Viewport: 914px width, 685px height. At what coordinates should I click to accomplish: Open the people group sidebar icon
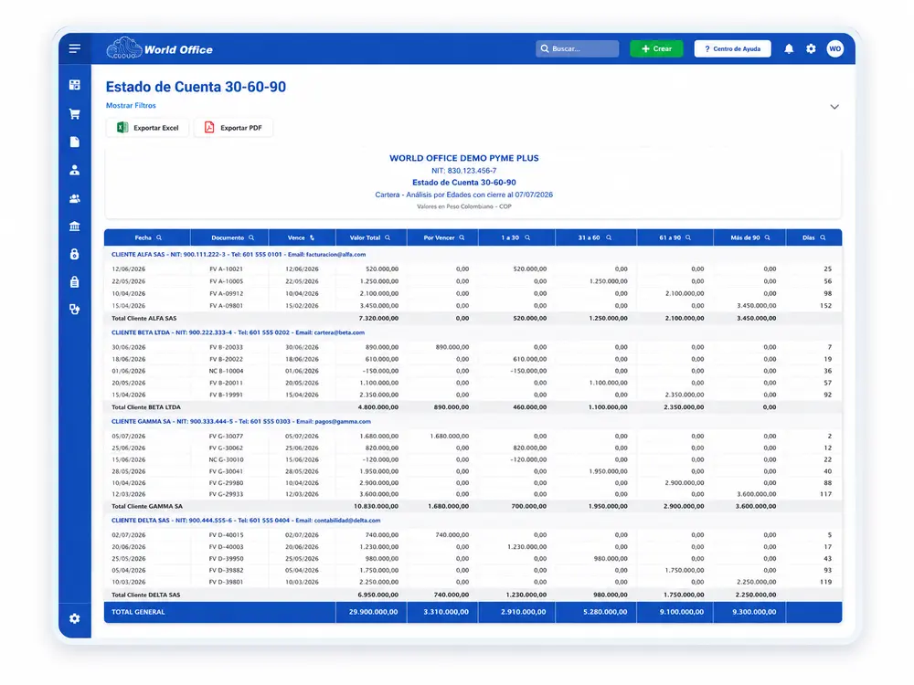click(75, 198)
